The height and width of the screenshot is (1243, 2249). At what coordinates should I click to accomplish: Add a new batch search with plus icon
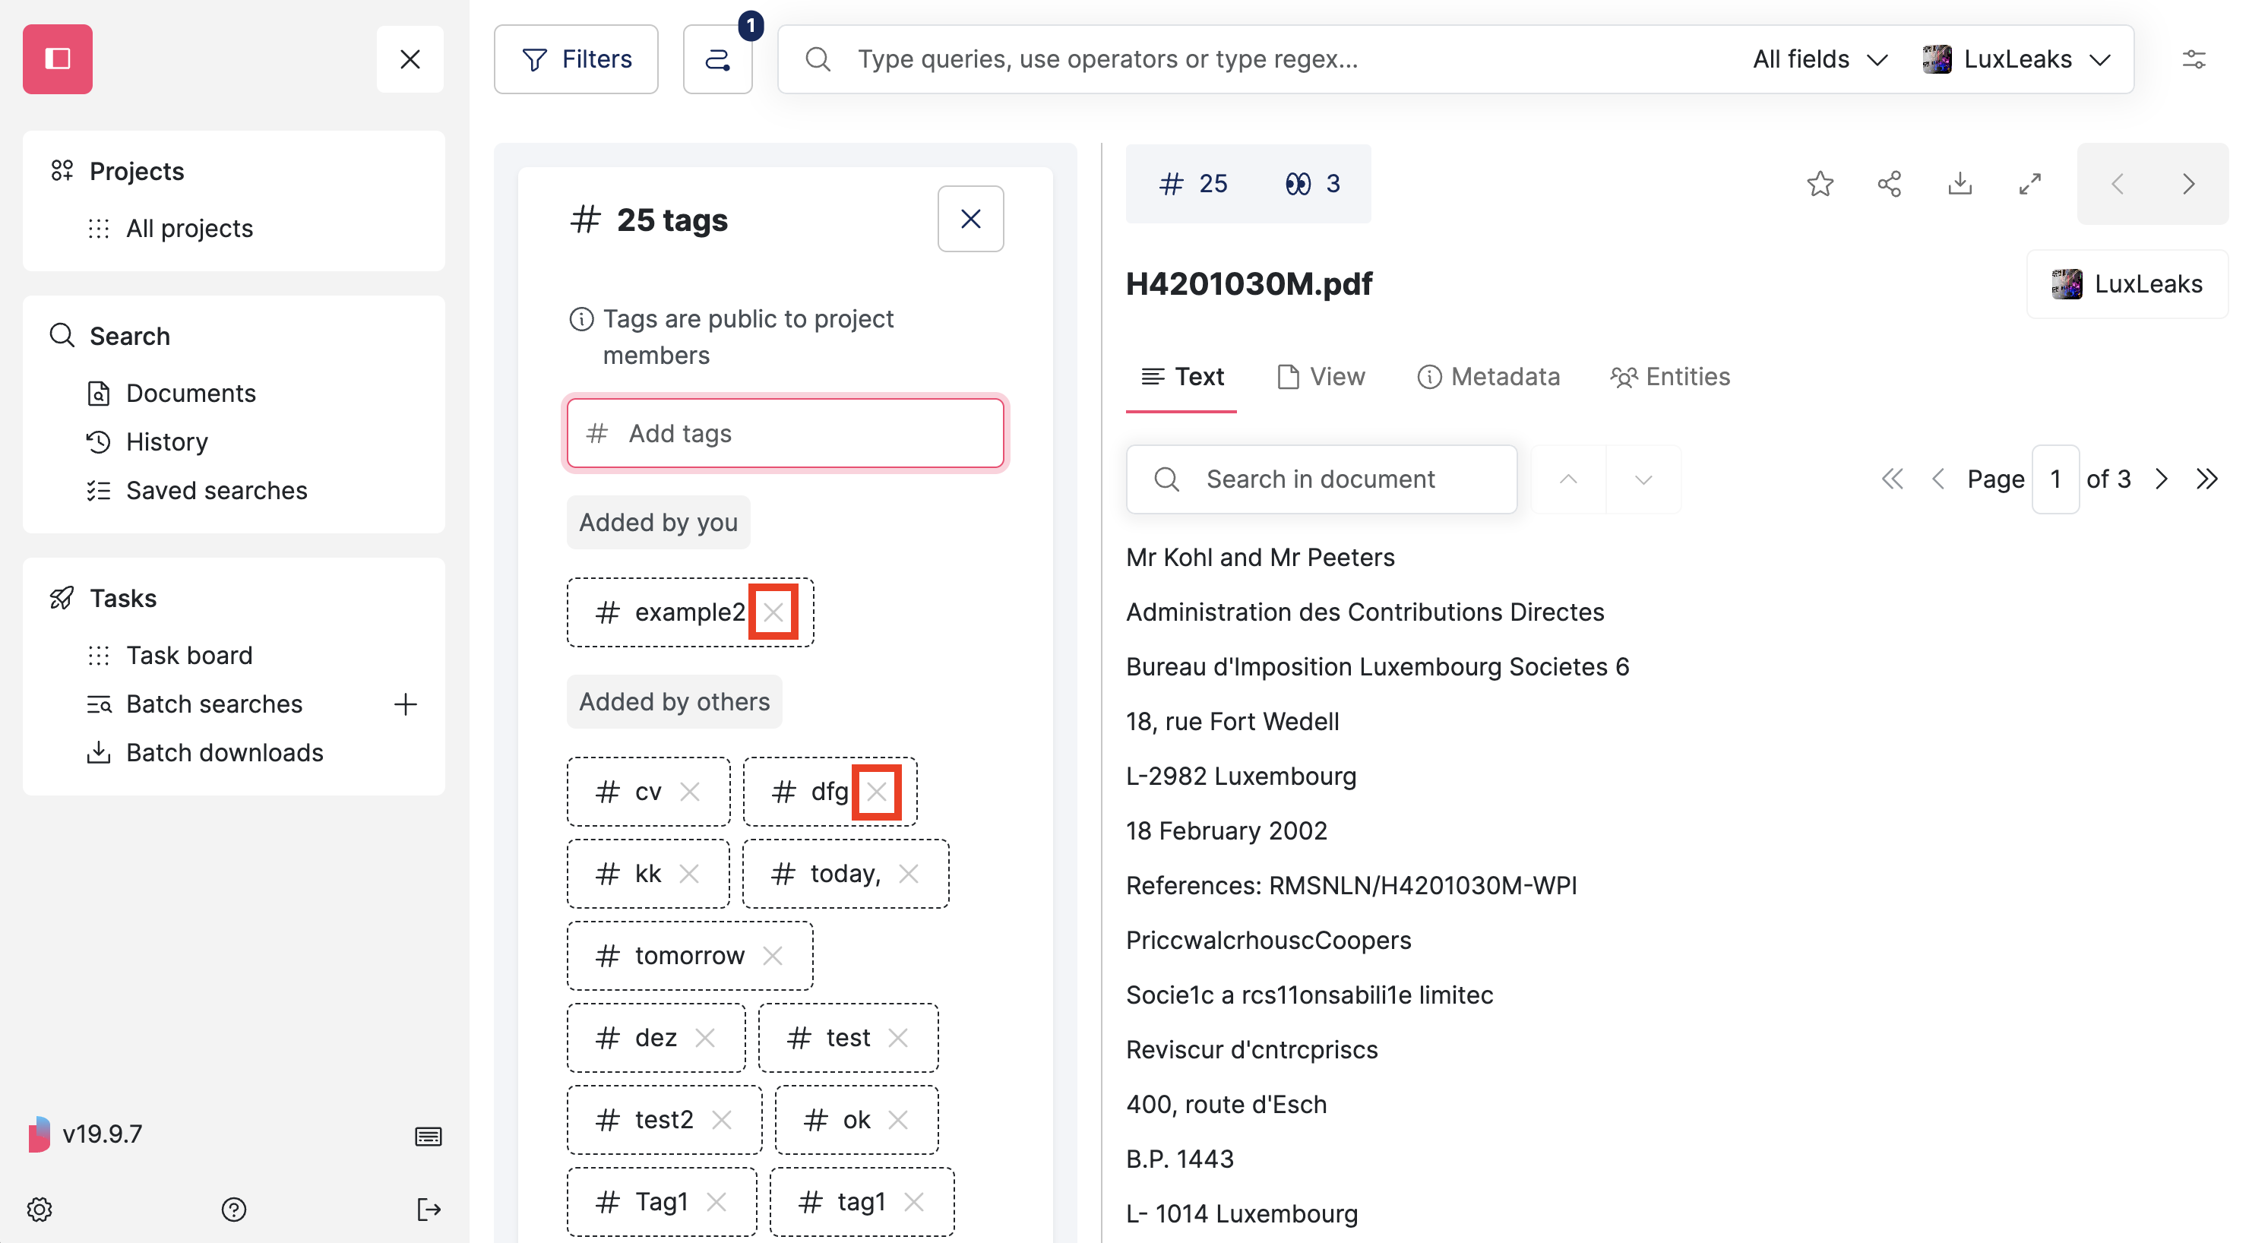tap(406, 704)
